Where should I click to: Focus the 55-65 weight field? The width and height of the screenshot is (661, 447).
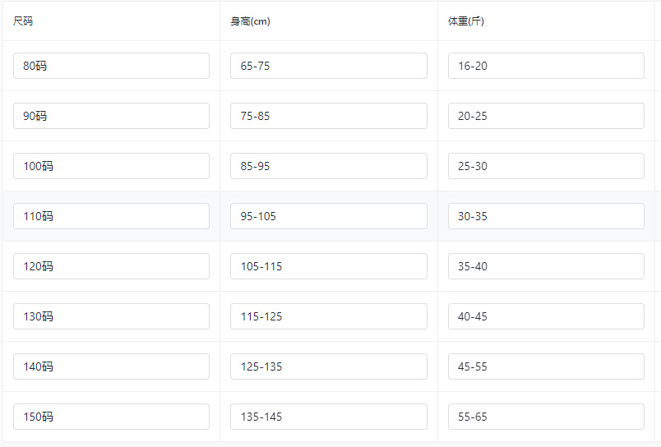546,417
